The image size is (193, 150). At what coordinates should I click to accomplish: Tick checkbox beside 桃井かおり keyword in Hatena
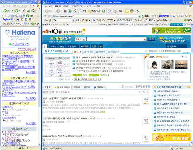tap(3, 118)
